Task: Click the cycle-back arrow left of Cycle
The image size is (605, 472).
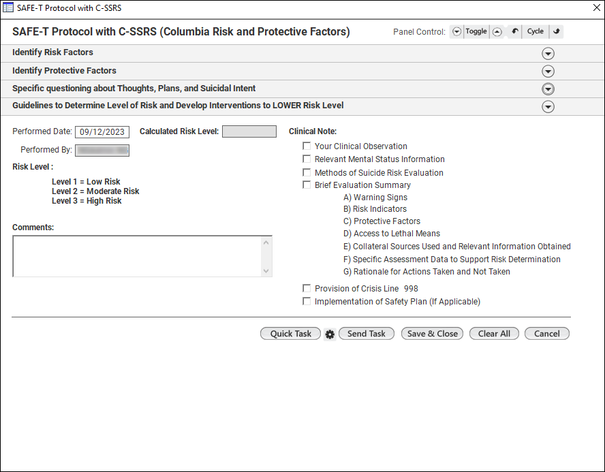Action: (x=515, y=32)
